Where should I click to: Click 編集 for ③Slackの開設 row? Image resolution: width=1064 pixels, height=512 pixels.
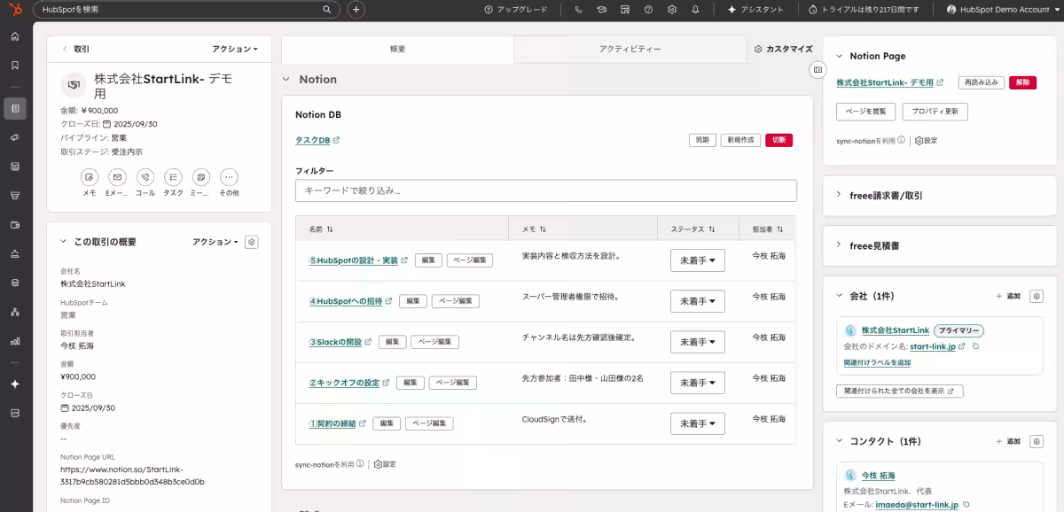pos(391,342)
